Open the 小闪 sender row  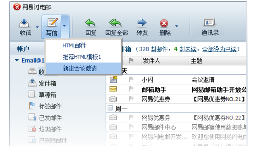pyautogui.click(x=148, y=80)
